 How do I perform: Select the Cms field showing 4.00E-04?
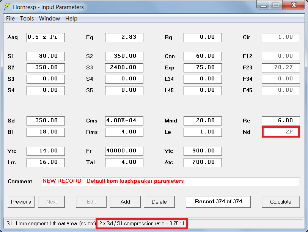(x=124, y=121)
